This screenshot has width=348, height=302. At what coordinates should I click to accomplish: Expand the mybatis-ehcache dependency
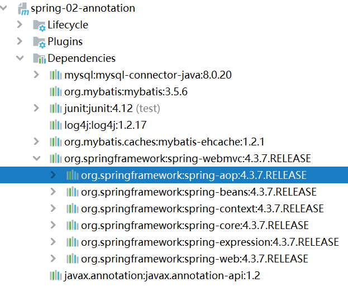click(36, 142)
